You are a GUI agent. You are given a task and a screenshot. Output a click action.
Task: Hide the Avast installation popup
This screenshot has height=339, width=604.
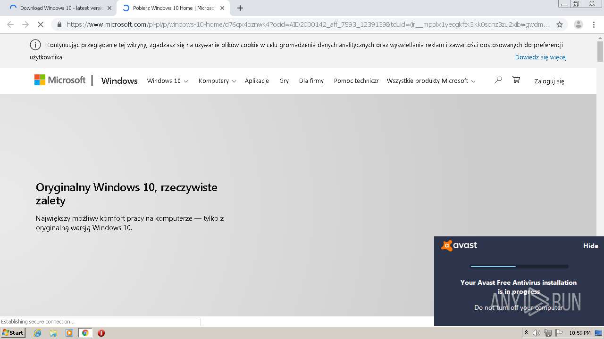(591, 246)
